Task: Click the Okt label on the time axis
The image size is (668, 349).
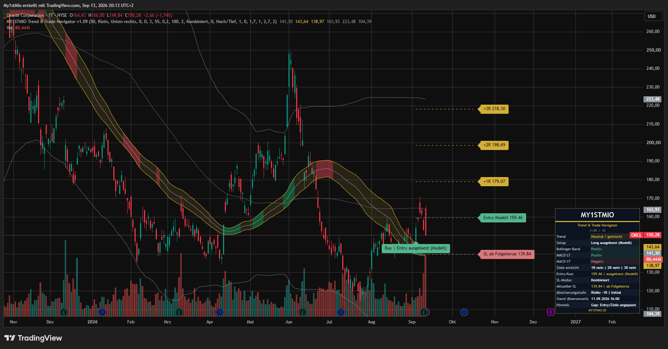Action: click(452, 322)
